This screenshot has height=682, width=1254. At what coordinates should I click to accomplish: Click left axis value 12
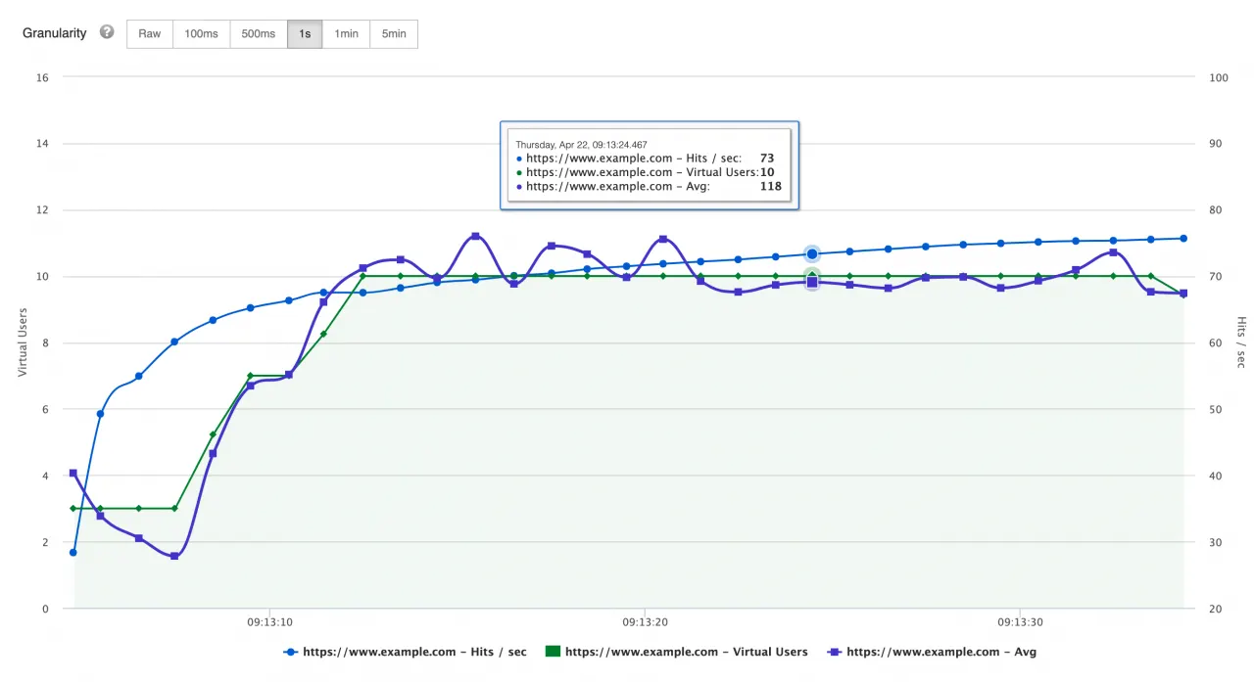pos(42,210)
